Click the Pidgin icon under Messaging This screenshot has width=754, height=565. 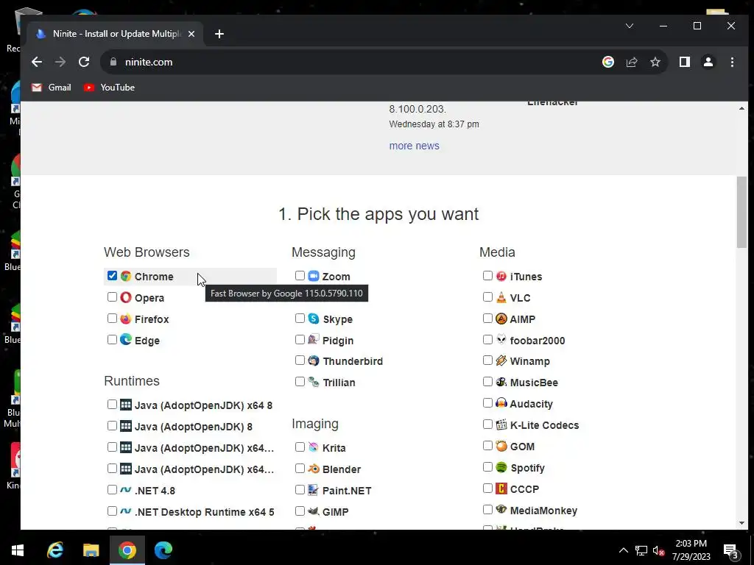314,340
